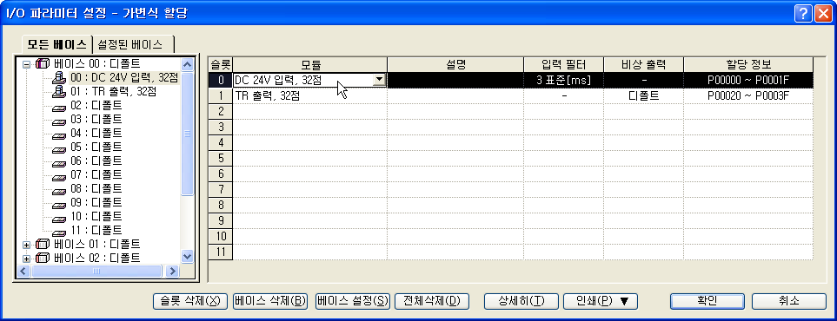
Task: Click the module cell of empty slot 3
Action: click(x=310, y=127)
